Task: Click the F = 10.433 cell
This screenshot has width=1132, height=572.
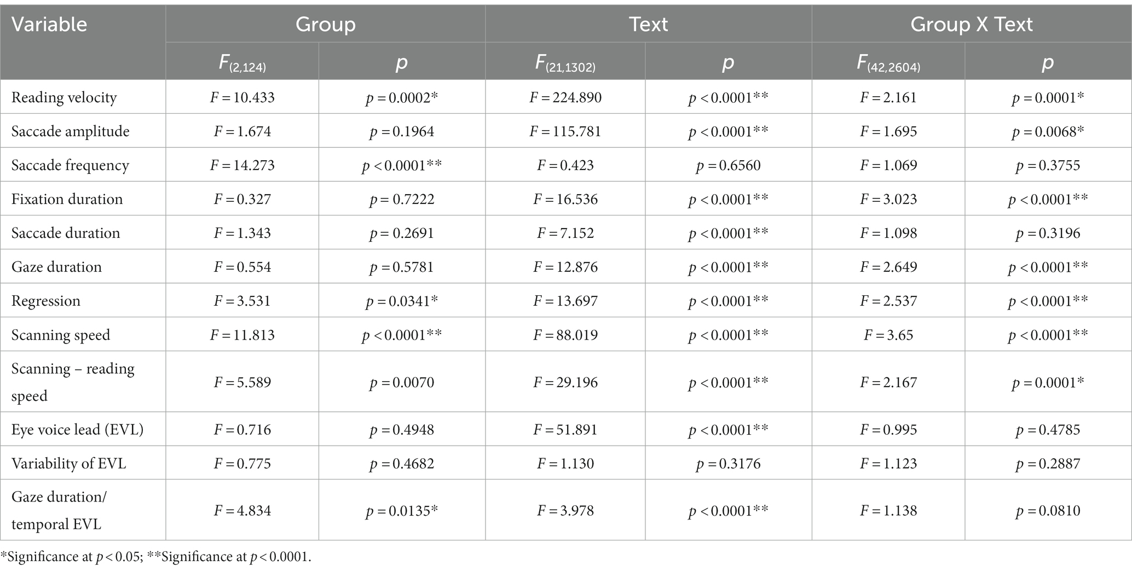Action: [x=242, y=97]
